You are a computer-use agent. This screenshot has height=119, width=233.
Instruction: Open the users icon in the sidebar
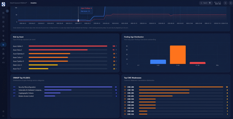[3, 49]
